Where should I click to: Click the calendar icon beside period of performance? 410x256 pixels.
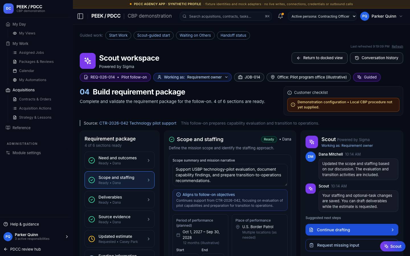point(178,235)
